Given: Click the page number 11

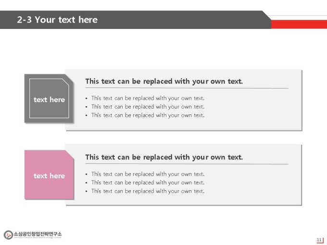Looking at the screenshot, I should click(319, 240).
